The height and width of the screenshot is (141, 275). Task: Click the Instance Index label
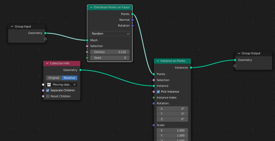pos(167,98)
